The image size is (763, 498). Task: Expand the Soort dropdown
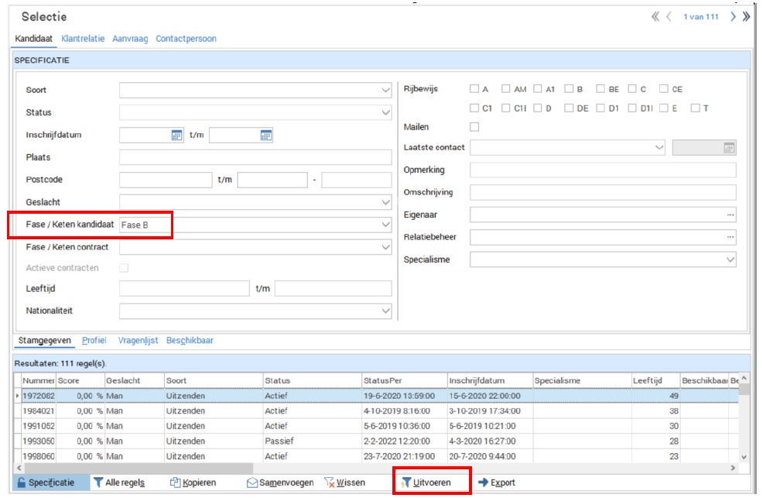point(386,91)
